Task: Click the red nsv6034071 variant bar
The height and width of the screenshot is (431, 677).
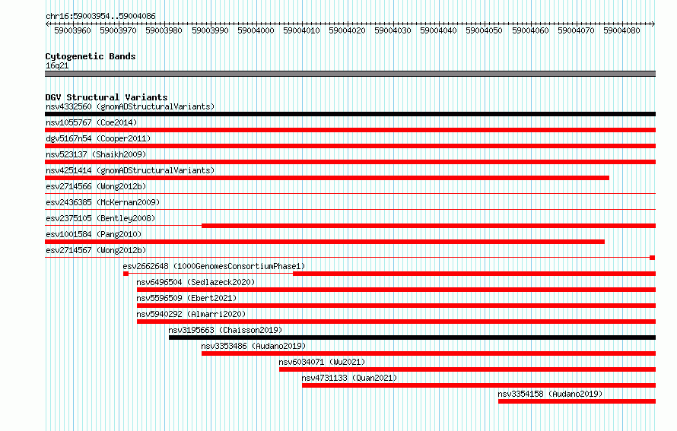Action: [468, 369]
